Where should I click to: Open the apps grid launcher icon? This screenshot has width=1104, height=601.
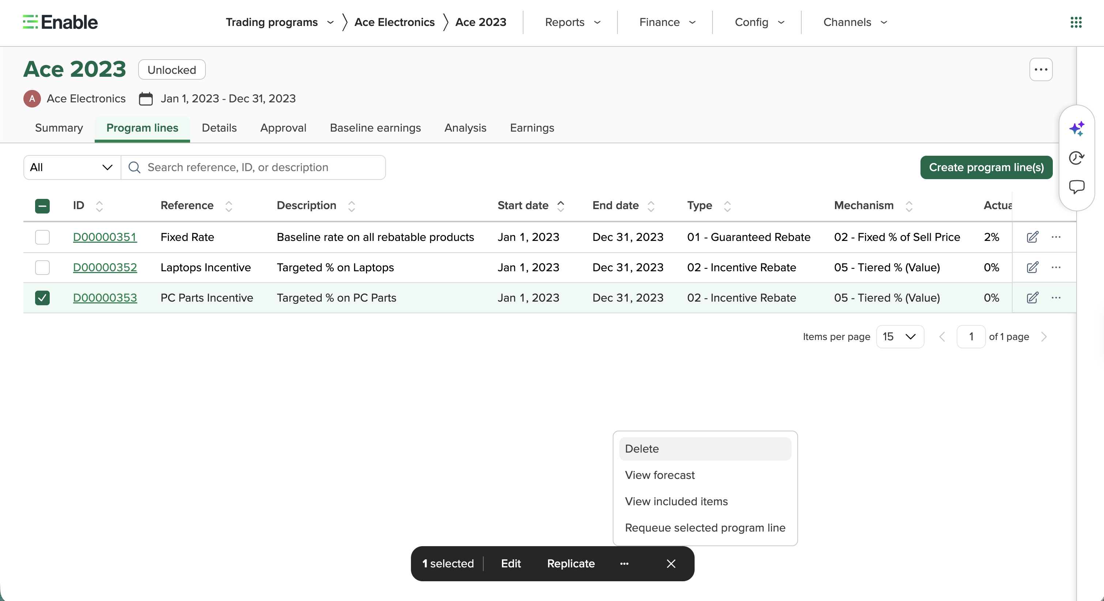point(1076,22)
